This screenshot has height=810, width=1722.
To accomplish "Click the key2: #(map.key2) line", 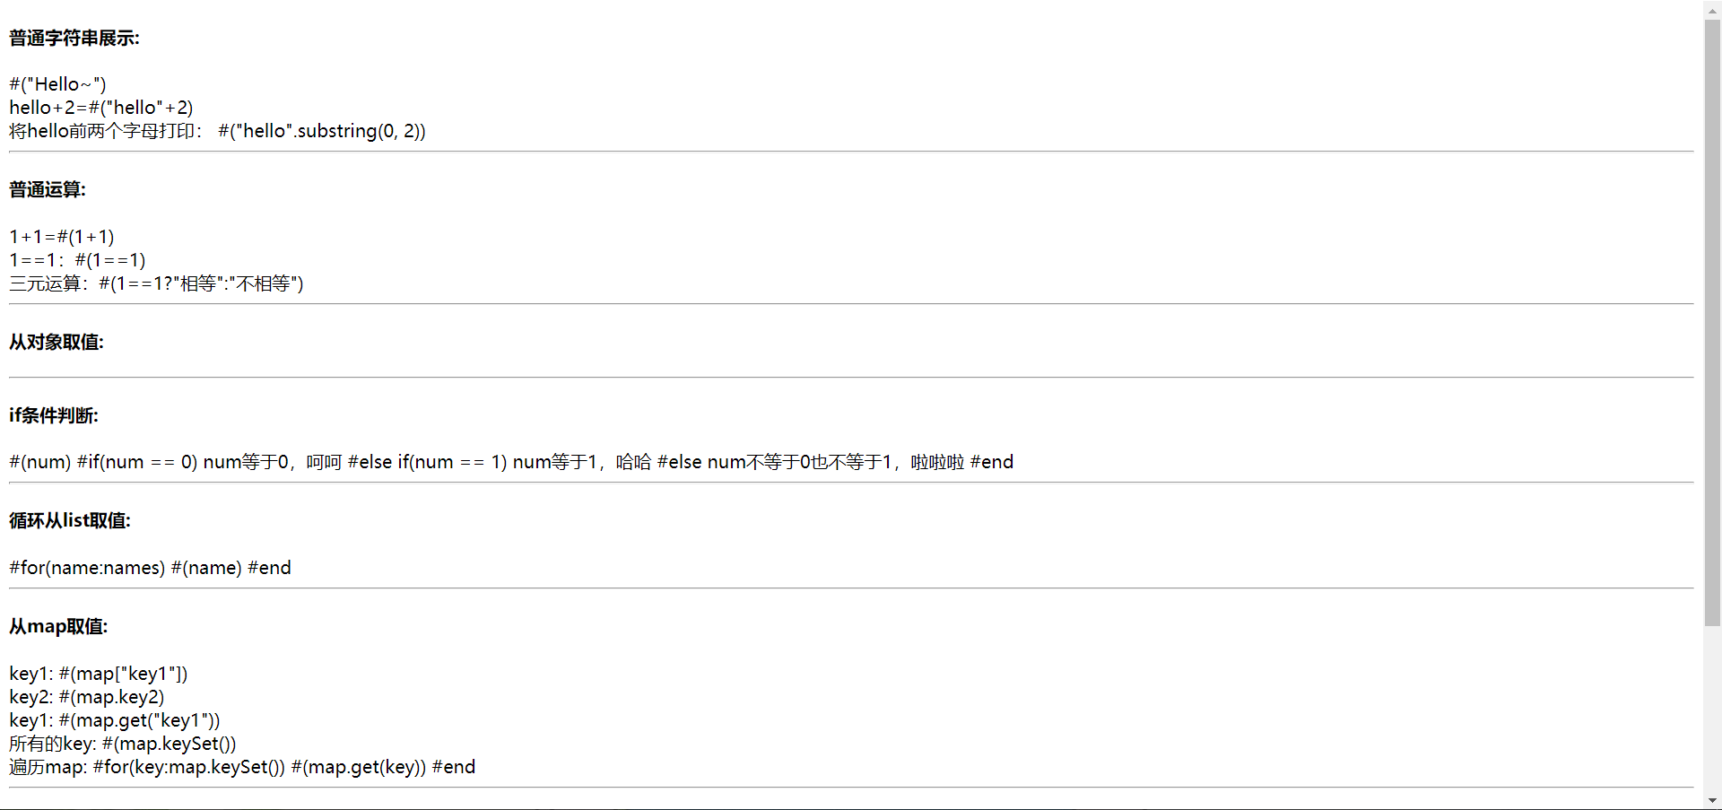I will (87, 697).
